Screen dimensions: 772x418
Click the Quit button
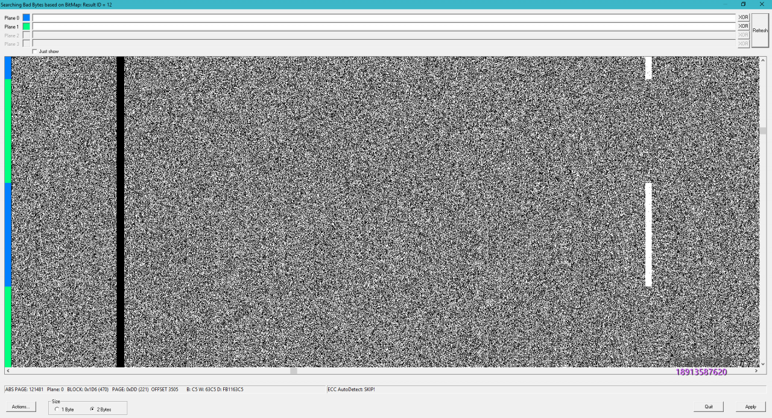(x=709, y=407)
